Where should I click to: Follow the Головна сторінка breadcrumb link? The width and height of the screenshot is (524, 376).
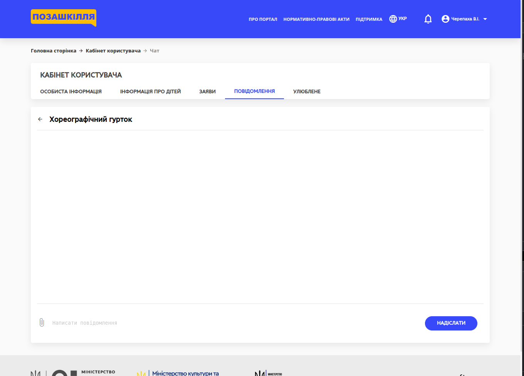53,51
